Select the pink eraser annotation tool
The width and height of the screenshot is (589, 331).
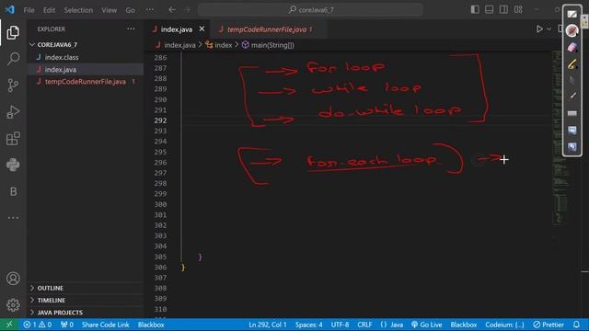point(572,47)
